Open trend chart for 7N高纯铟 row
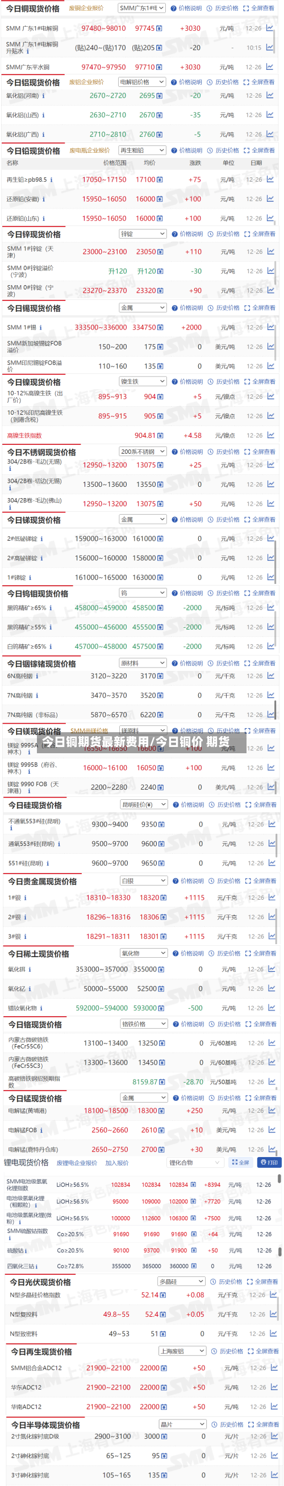 271,695
